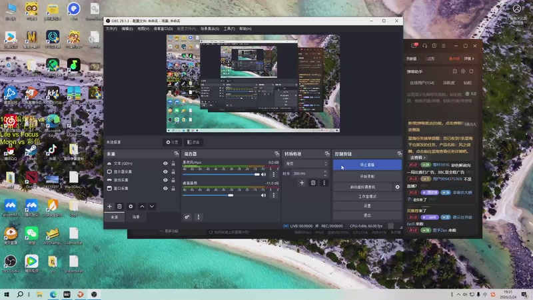Undock the 转场特效 panel
The height and width of the screenshot is (300, 533).
[327, 154]
